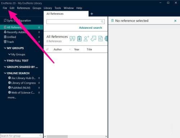
Task: Sort references by Author column
Action: 58,49
